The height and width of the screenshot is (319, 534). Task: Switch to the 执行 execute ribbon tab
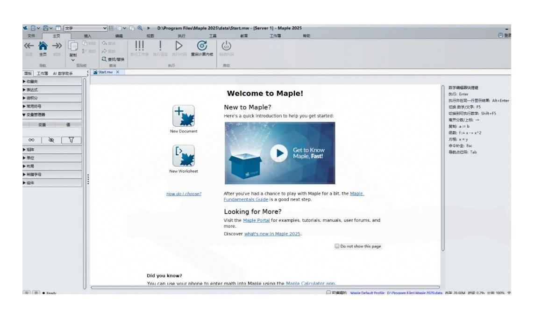point(182,36)
